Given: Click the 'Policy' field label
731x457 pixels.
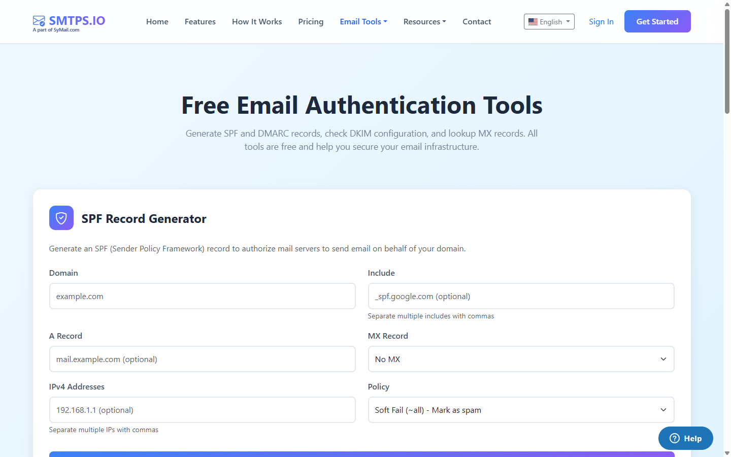Looking at the screenshot, I should click(x=379, y=386).
